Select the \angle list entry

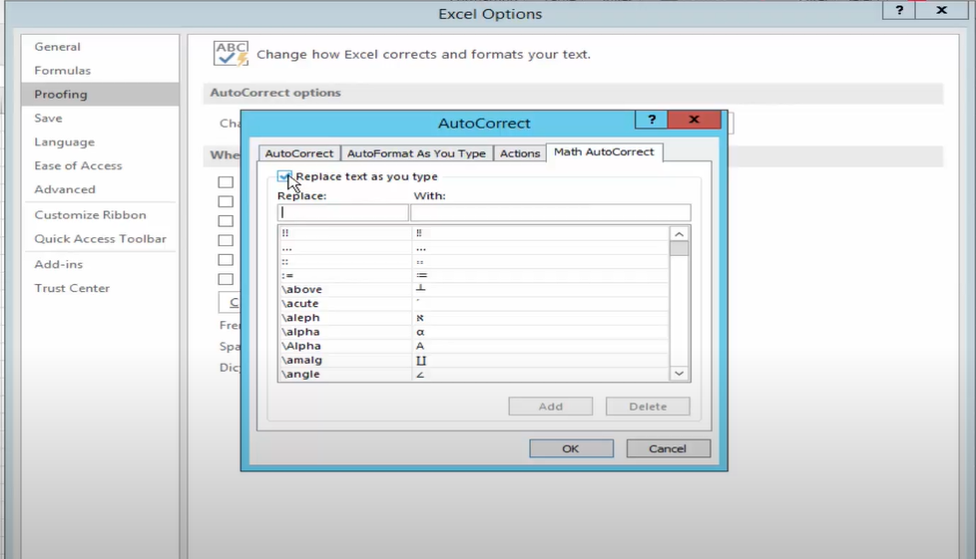473,374
